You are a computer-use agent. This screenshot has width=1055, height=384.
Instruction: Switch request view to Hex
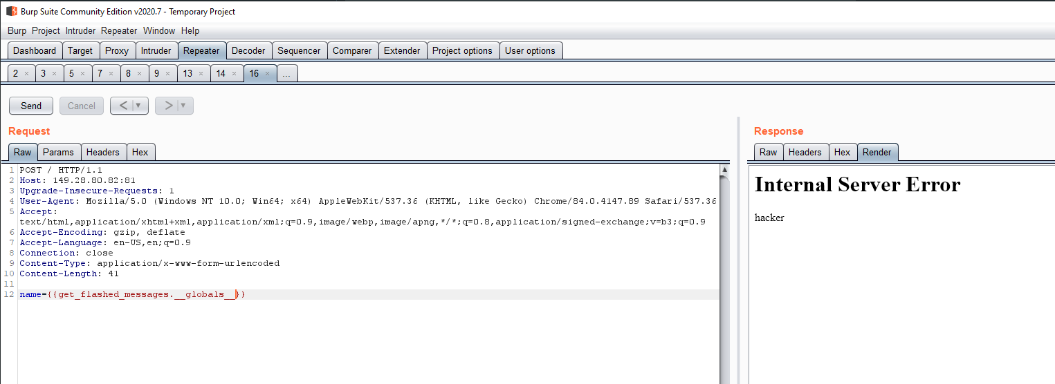tap(140, 152)
